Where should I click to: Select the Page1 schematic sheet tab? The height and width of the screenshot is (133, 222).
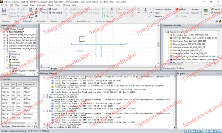click(54, 69)
